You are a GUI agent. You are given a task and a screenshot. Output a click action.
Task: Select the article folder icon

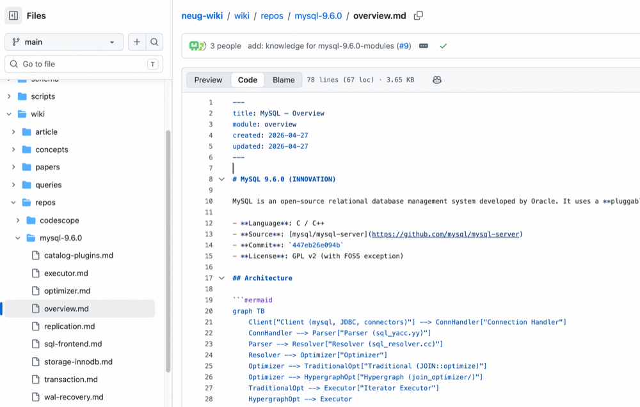26,132
